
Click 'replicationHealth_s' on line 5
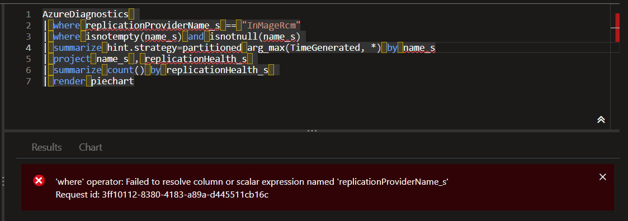[196, 59]
